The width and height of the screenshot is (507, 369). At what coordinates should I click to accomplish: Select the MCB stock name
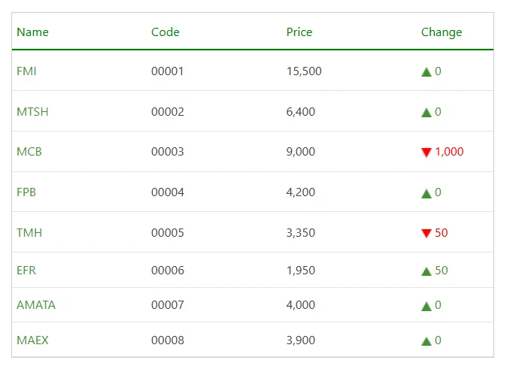tap(29, 152)
